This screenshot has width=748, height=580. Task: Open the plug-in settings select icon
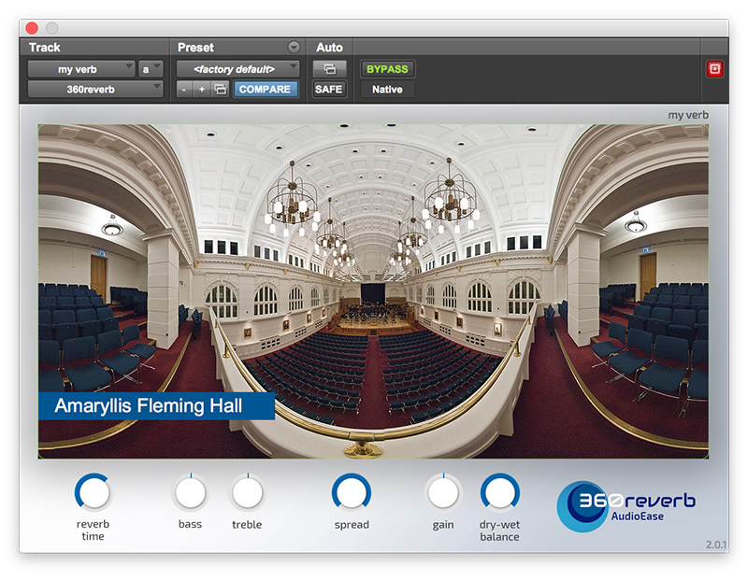220,89
